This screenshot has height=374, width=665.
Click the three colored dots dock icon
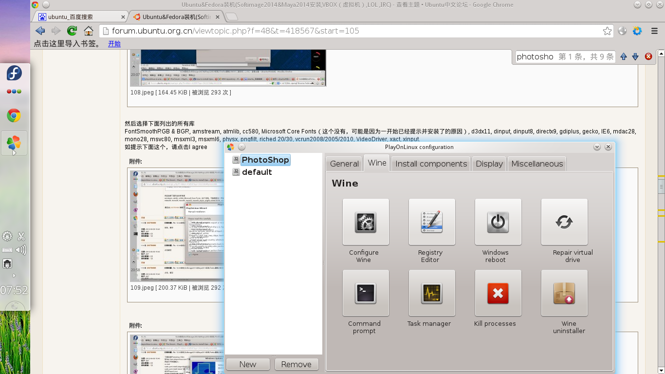(14, 92)
